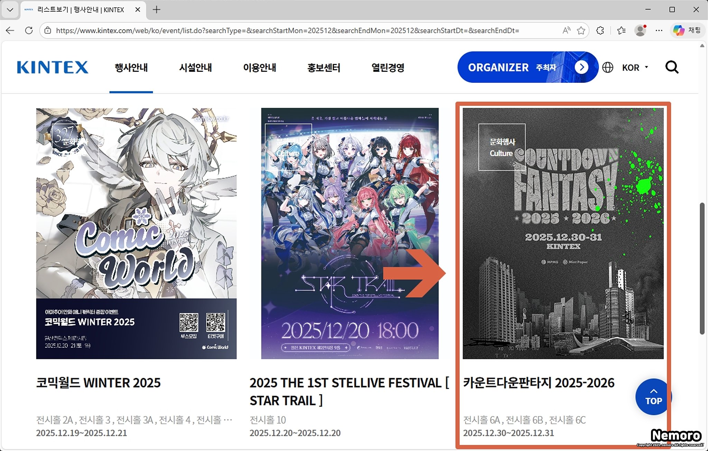Click the search magnifier icon on KINTEX header
708x451 pixels.
(672, 67)
